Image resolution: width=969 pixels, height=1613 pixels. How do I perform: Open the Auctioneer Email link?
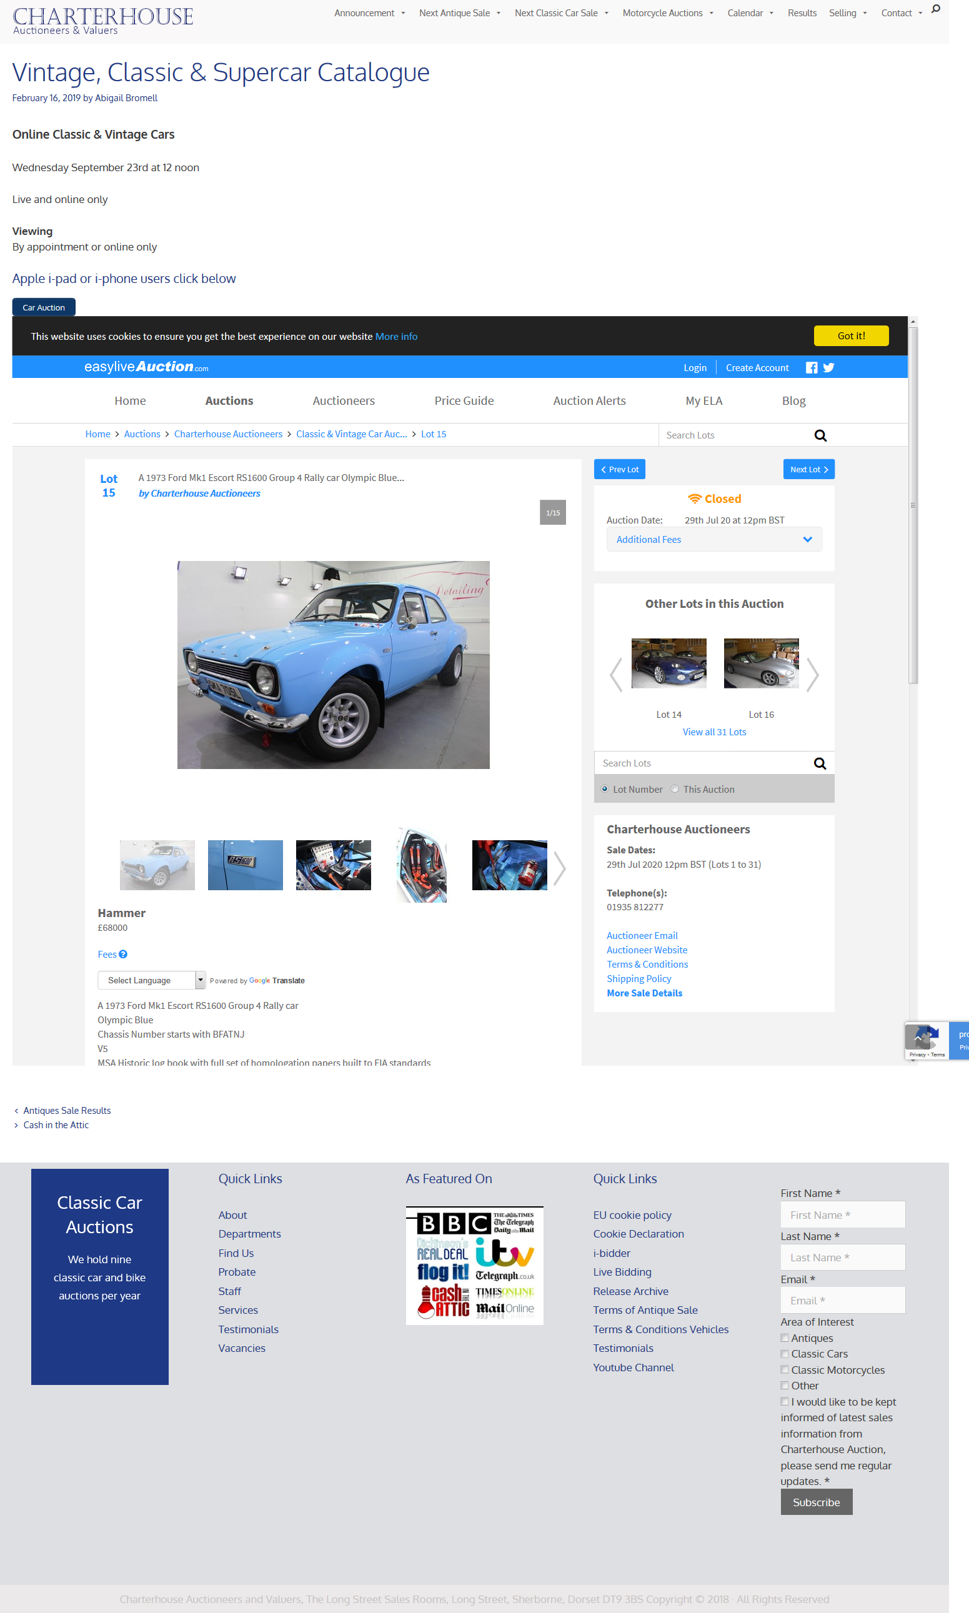(x=642, y=935)
